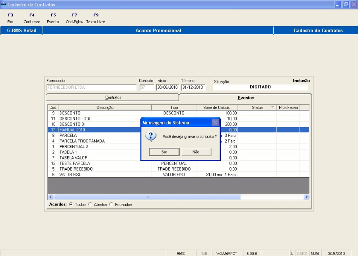358x256 pixels.
Task: Click the Início date field
Action: pyautogui.click(x=167, y=87)
